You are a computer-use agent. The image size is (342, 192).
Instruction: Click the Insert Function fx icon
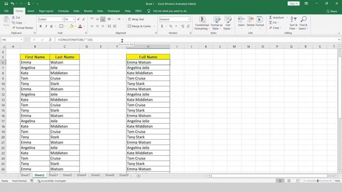(x=50, y=39)
